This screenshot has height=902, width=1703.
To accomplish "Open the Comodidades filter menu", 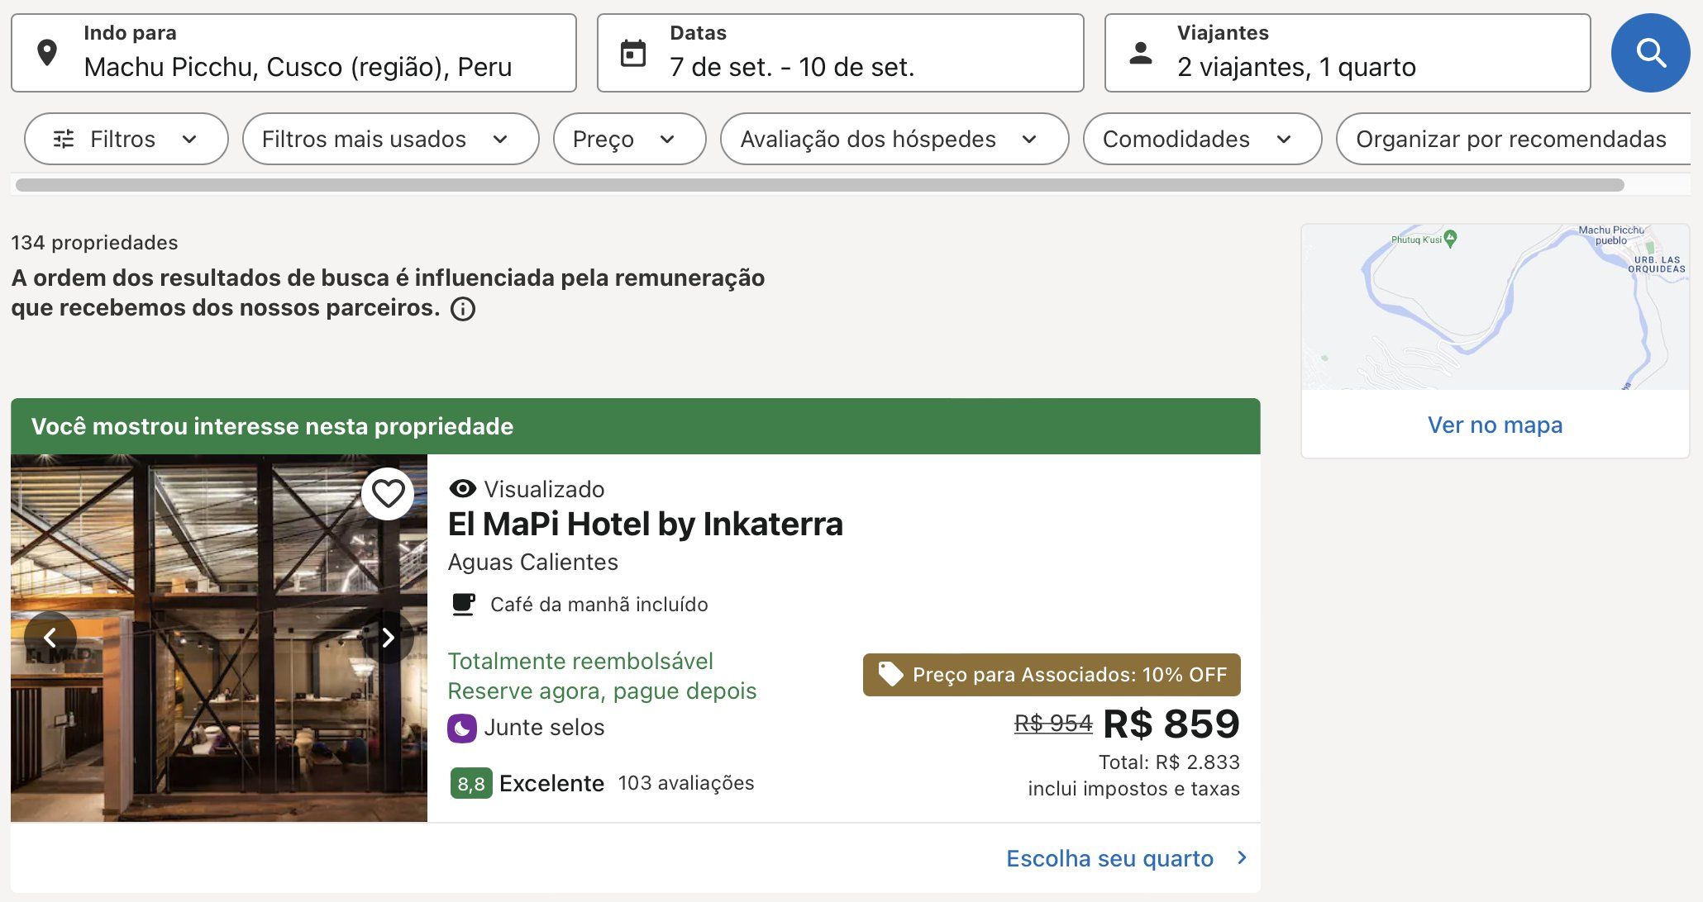I will 1202,139.
